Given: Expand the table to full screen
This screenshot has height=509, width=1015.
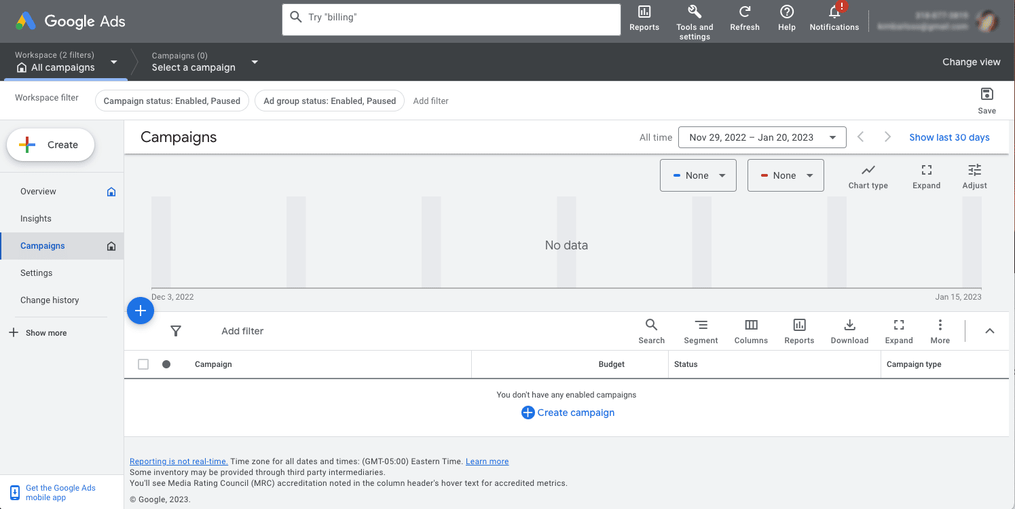Looking at the screenshot, I should pyautogui.click(x=899, y=331).
